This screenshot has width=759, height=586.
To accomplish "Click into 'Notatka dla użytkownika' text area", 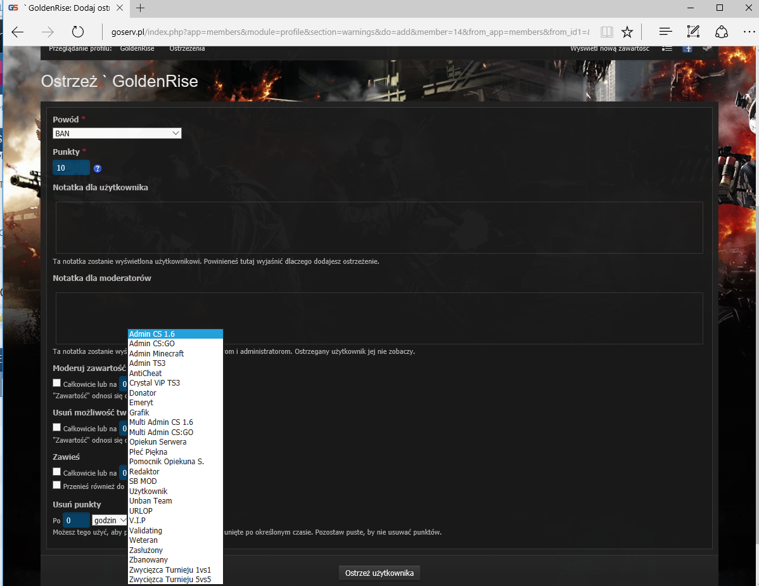I will coord(379,228).
